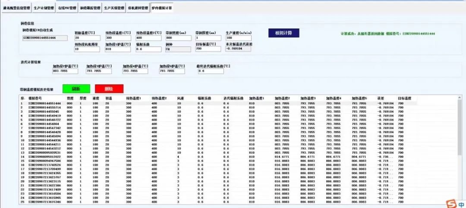
Task: Click the 预热温度2 column header
Action: coord(159,98)
